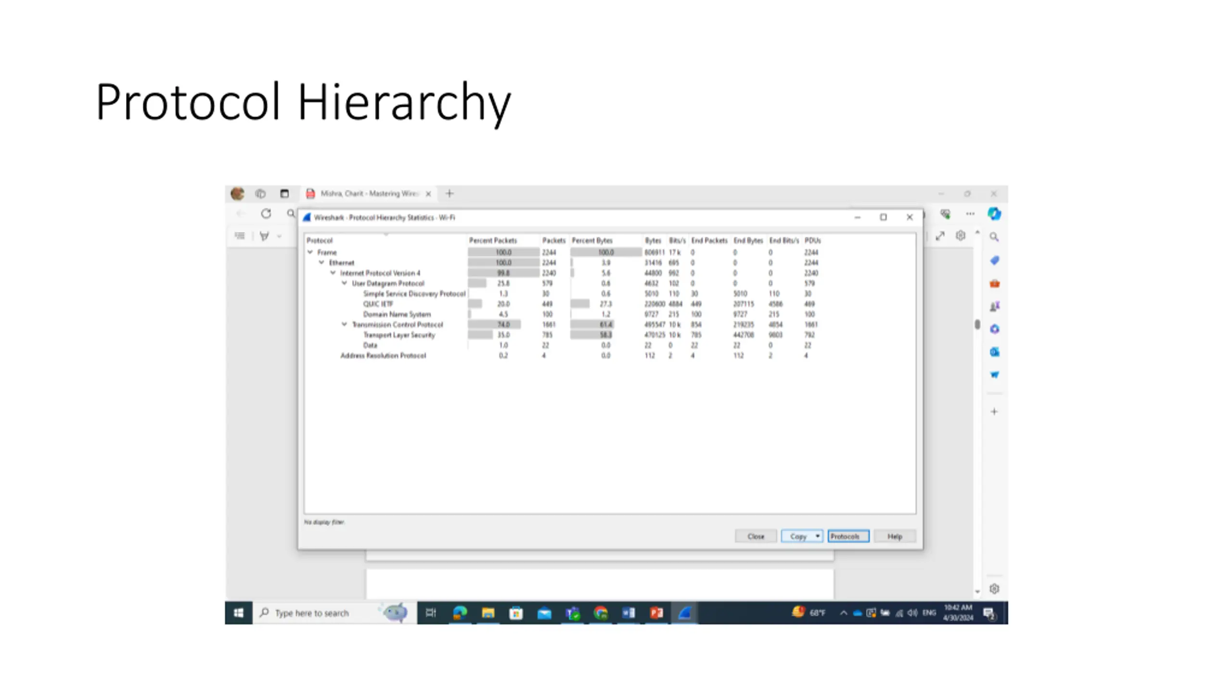Viewport: 1232px width, 693px height.
Task: Click the browser vertical scrollbar thumb
Action: [x=977, y=325]
